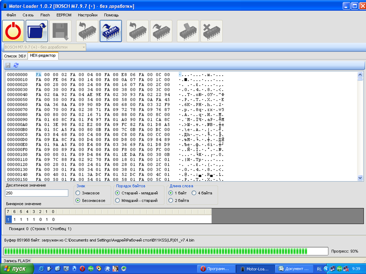Viewport: 366px width, 274px height.
Task: Click the Write FLASH chip icon
Action: 111,31
